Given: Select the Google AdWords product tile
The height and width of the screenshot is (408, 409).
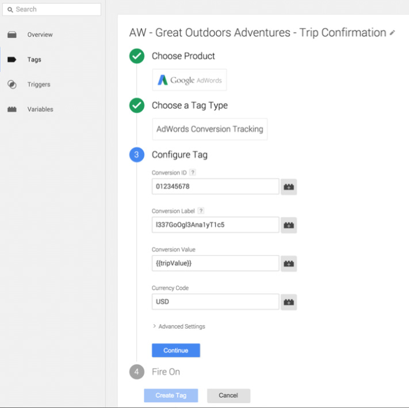Looking at the screenshot, I should [x=189, y=80].
